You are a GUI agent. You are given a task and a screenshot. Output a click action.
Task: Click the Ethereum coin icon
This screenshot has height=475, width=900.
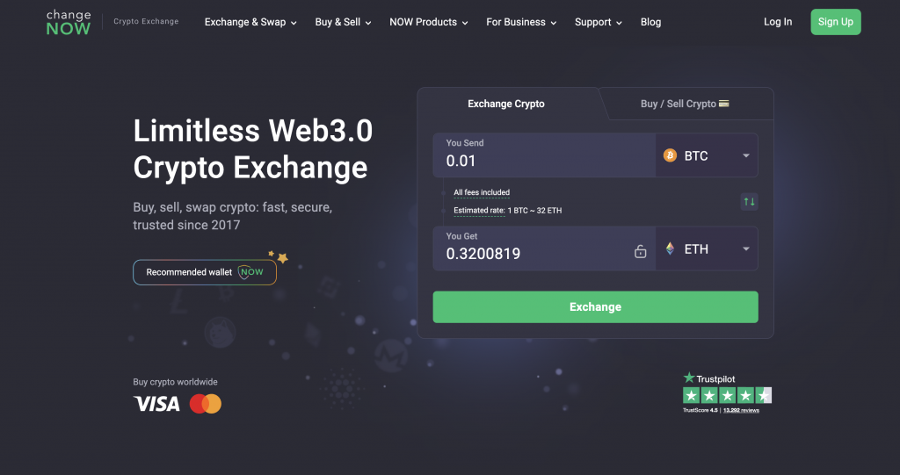[670, 249]
